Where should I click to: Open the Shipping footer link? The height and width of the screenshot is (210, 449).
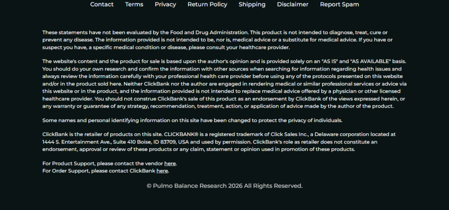click(252, 4)
